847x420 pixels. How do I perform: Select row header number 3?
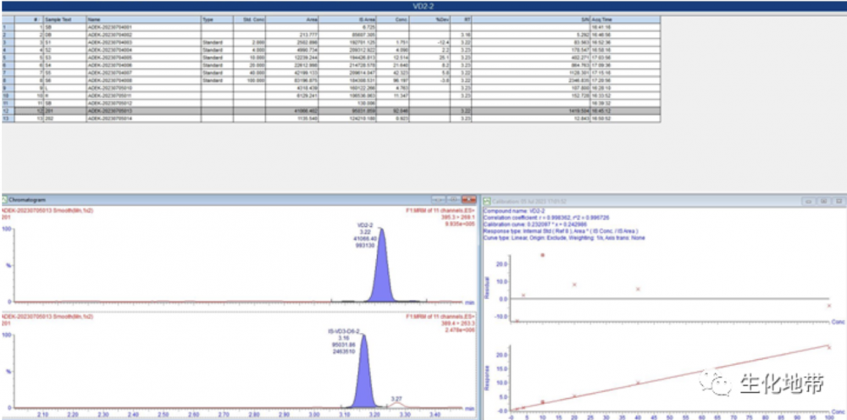[x=8, y=41]
